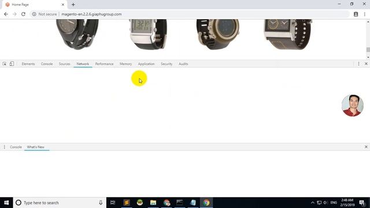The height and width of the screenshot is (208, 370).
Task: Restore down the Chrome window
Action: [352, 4]
